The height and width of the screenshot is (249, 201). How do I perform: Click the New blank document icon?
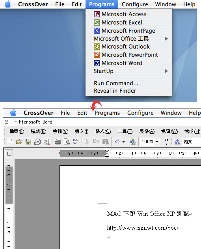pos(10,141)
